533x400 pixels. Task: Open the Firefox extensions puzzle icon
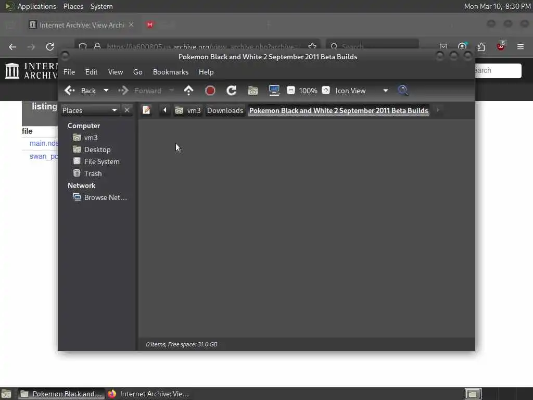(x=481, y=46)
